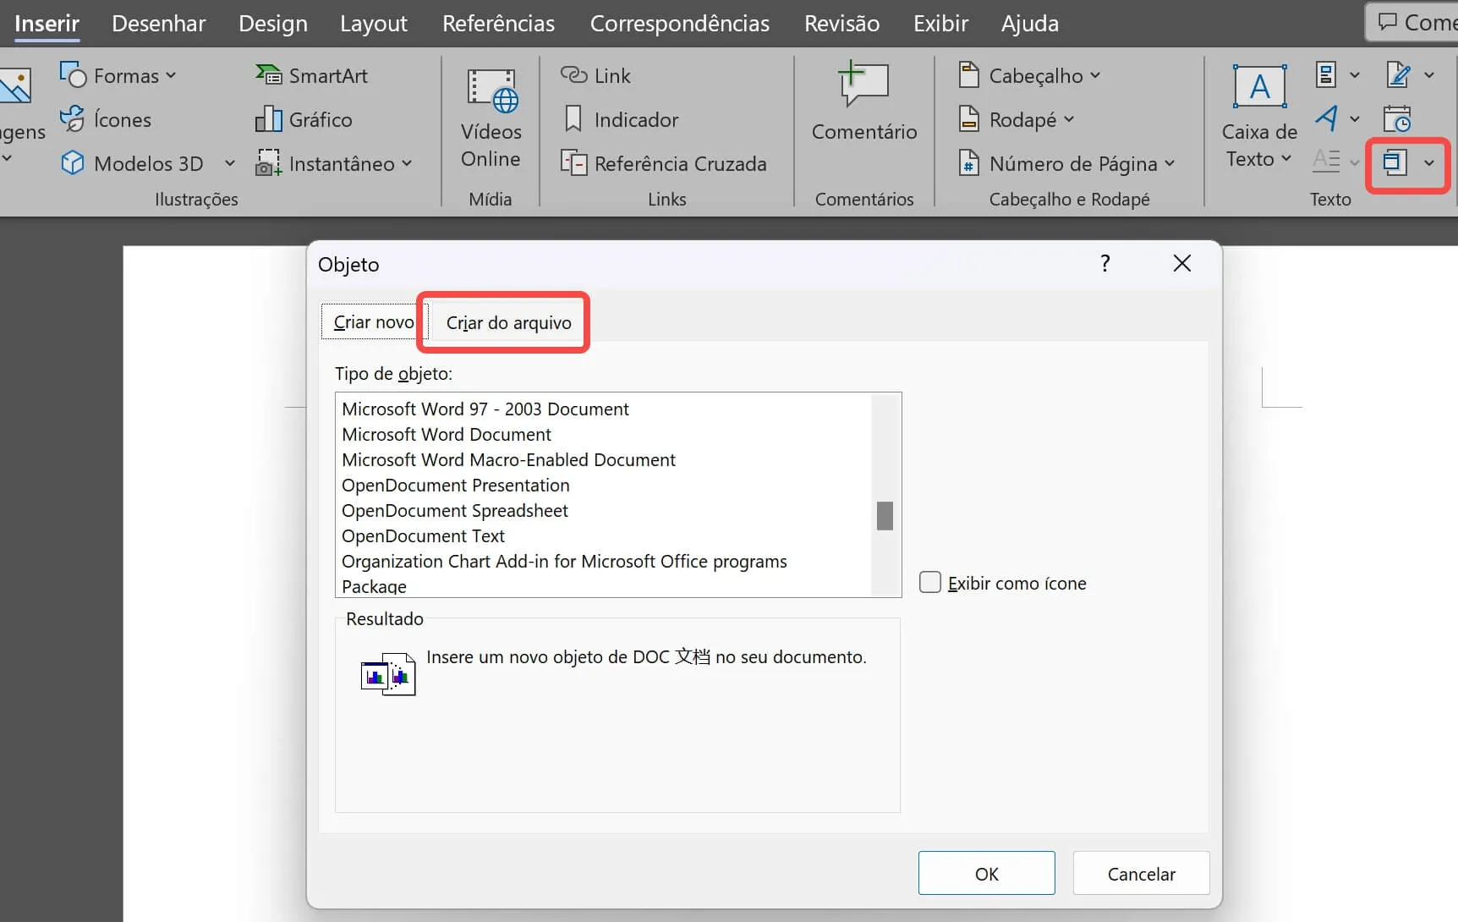Open the Modelos 3D dropdown arrow
1458x922 pixels.
229,163
